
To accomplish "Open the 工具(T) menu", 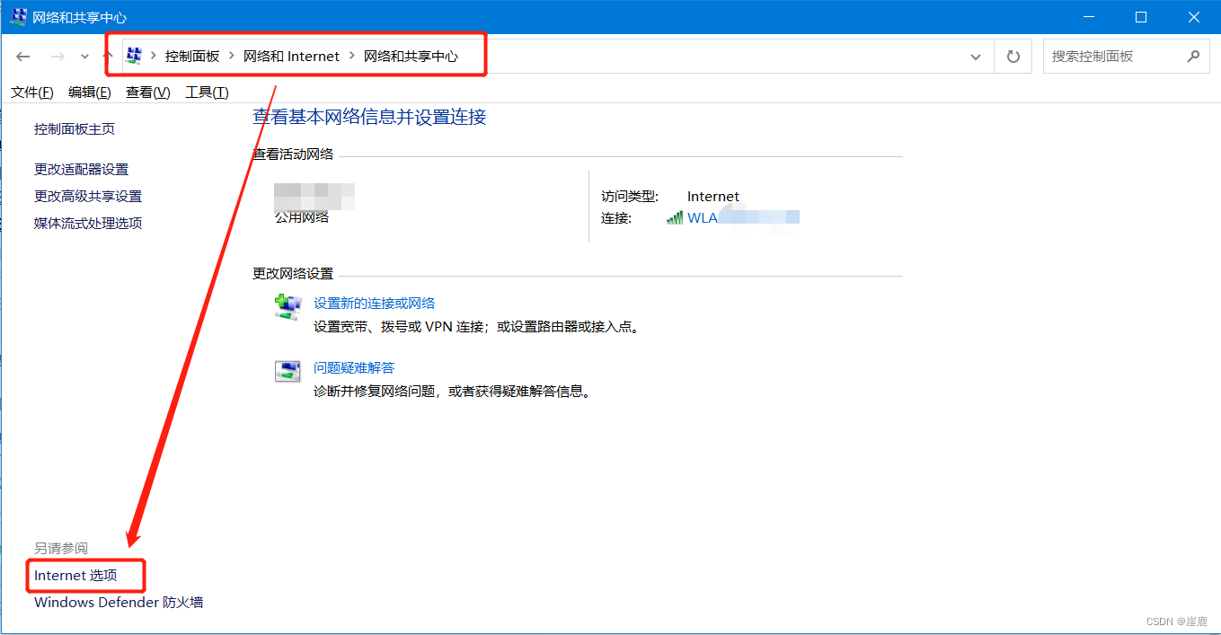I will click(207, 93).
